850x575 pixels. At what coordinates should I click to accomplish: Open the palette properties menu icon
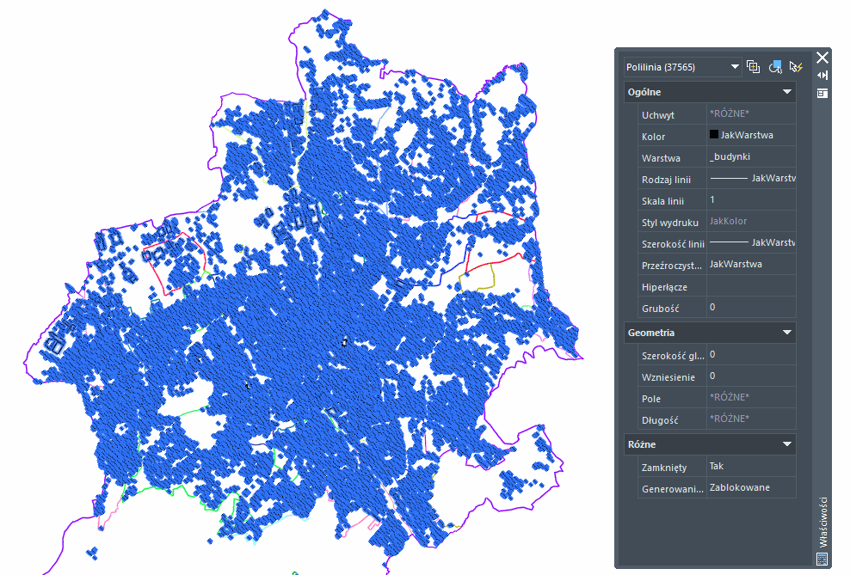822,93
